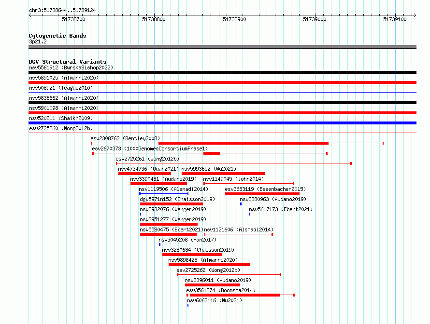Open nsv5901098 (Almarri2020) variant entry

pos(64,108)
